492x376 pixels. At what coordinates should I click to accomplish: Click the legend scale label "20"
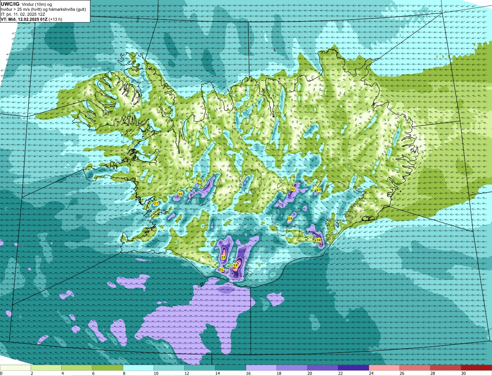pos(310,373)
